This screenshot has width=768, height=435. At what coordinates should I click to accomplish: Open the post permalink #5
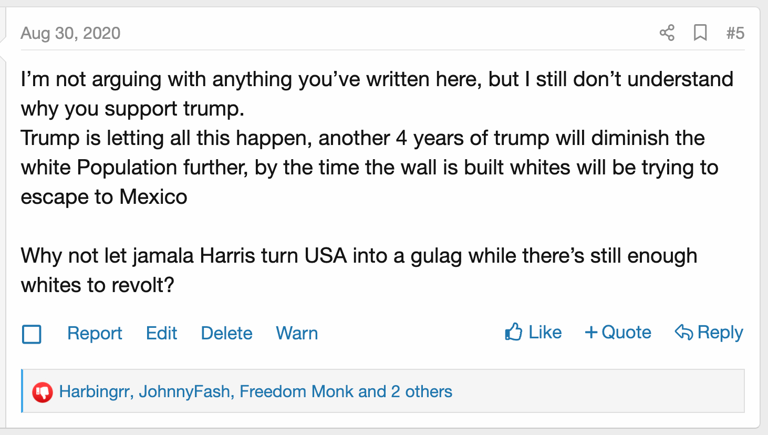tap(735, 33)
